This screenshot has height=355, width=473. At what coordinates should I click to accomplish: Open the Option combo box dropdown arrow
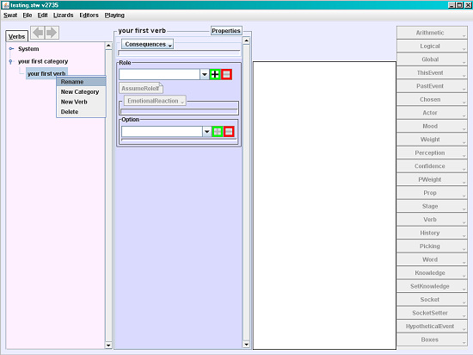[206, 132]
